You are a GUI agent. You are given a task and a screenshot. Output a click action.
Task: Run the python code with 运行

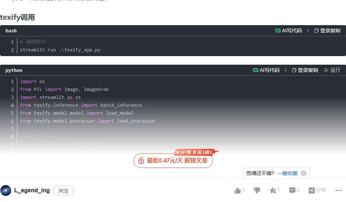pyautogui.click(x=332, y=70)
